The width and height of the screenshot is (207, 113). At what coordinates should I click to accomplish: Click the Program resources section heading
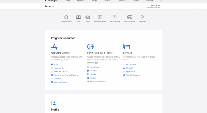63,38
